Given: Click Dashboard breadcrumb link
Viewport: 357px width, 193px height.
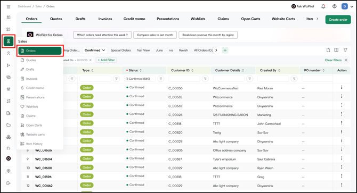Looking at the screenshot, I should click(25, 6).
